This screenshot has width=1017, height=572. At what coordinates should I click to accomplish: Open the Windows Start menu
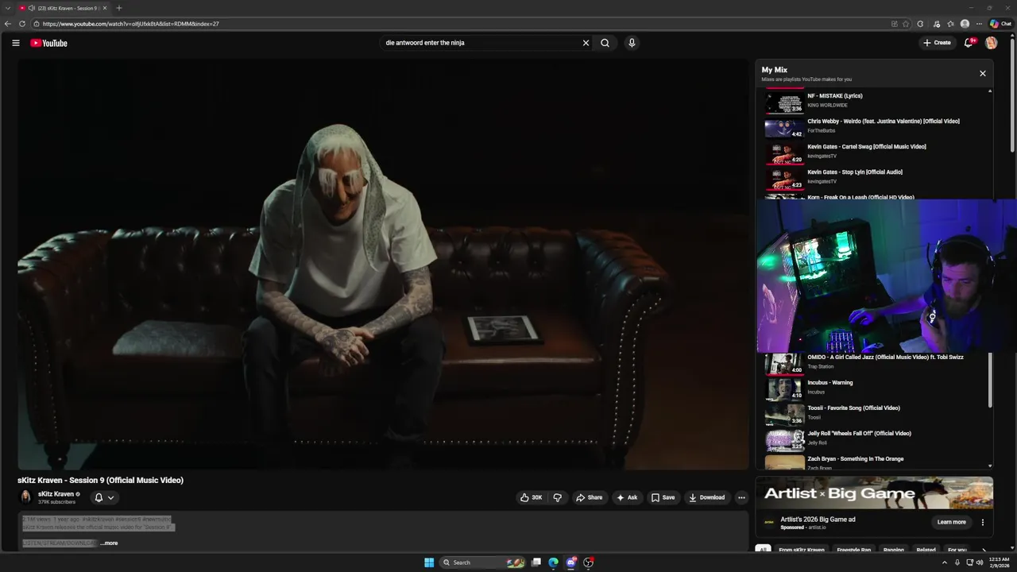(429, 562)
